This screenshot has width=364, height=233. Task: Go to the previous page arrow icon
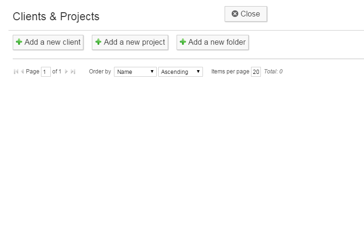click(x=22, y=72)
